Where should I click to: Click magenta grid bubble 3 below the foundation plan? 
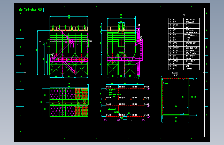[131, 120]
